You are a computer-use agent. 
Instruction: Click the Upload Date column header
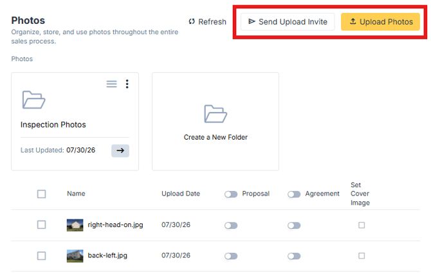point(181,194)
